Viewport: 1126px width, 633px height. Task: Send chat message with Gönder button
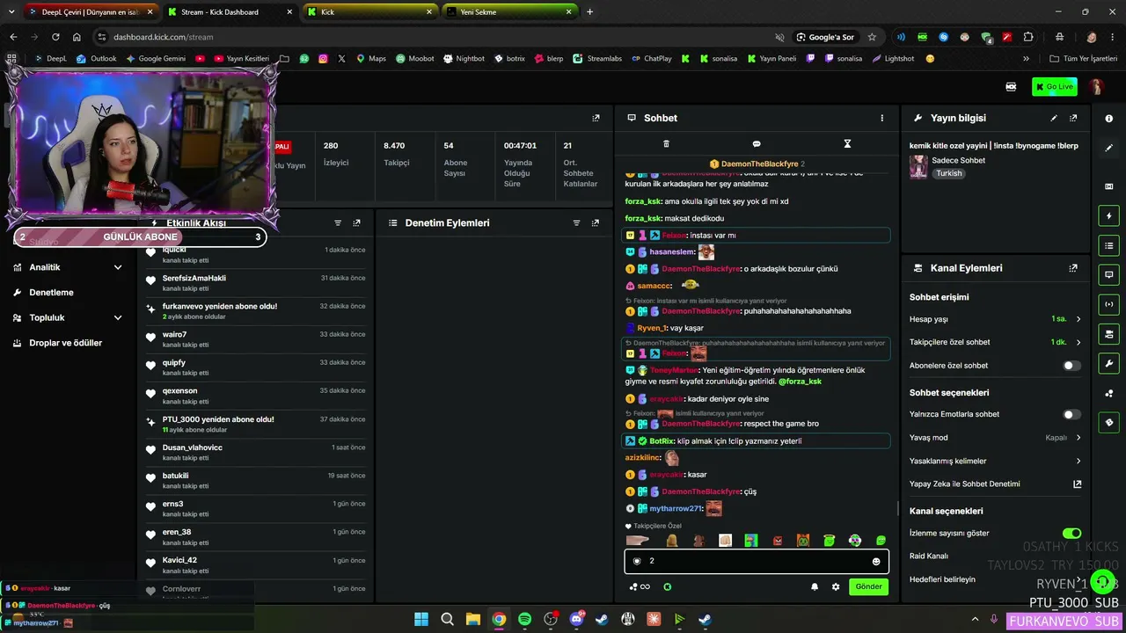(868, 586)
